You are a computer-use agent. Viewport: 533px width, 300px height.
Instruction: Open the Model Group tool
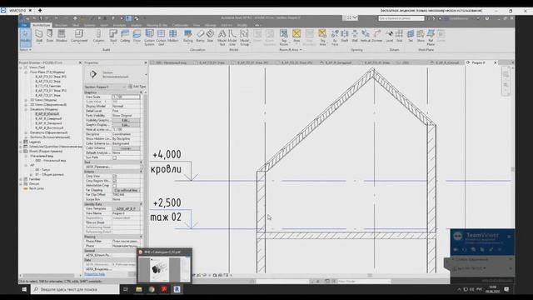pyautogui.click(x=244, y=37)
